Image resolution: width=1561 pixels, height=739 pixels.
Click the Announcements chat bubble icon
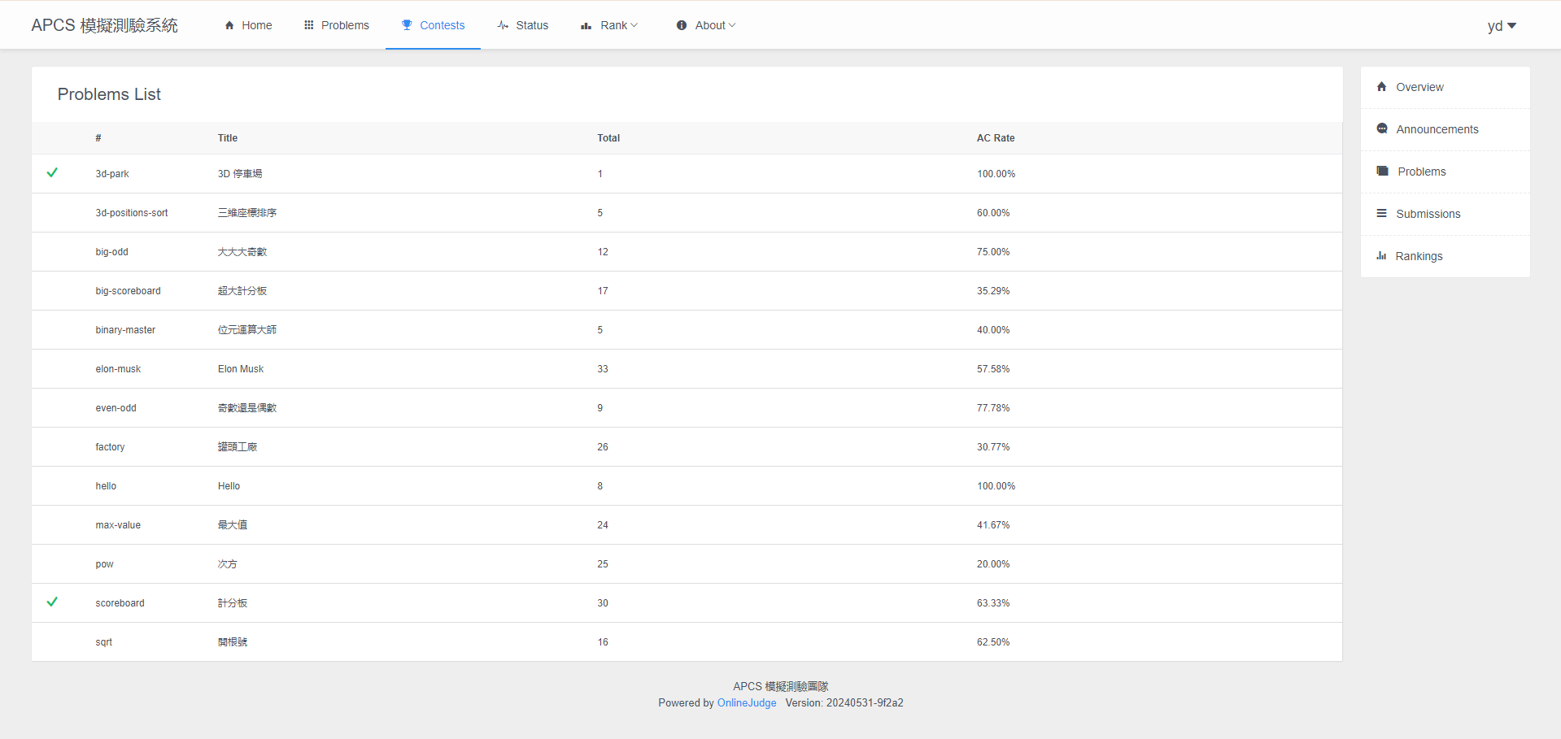click(x=1381, y=128)
